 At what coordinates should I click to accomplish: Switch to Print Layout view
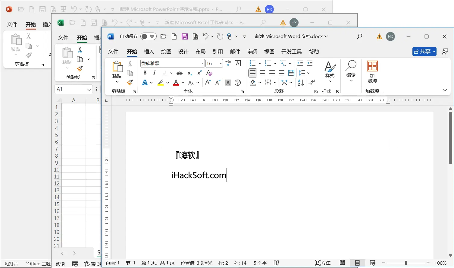[357, 263]
